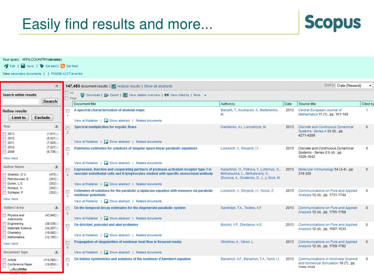Click the Export icon in toolbar

(x=106, y=95)
